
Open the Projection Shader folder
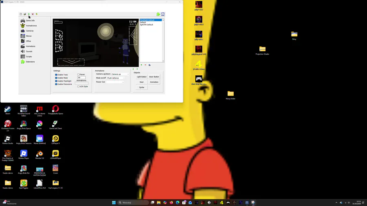[262, 50]
